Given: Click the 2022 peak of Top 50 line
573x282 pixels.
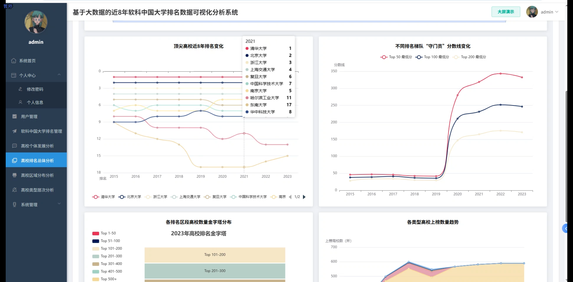Looking at the screenshot, I should click(x=500, y=73).
